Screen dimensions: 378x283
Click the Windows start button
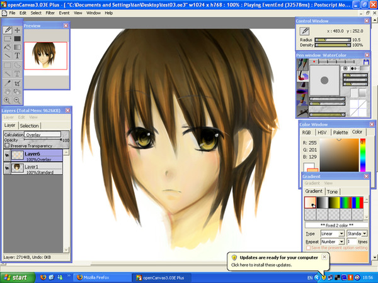[18, 277]
